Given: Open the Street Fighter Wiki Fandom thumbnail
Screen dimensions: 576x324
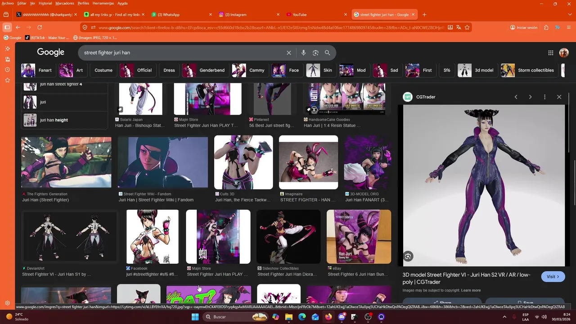Looking at the screenshot, I should point(163,162).
